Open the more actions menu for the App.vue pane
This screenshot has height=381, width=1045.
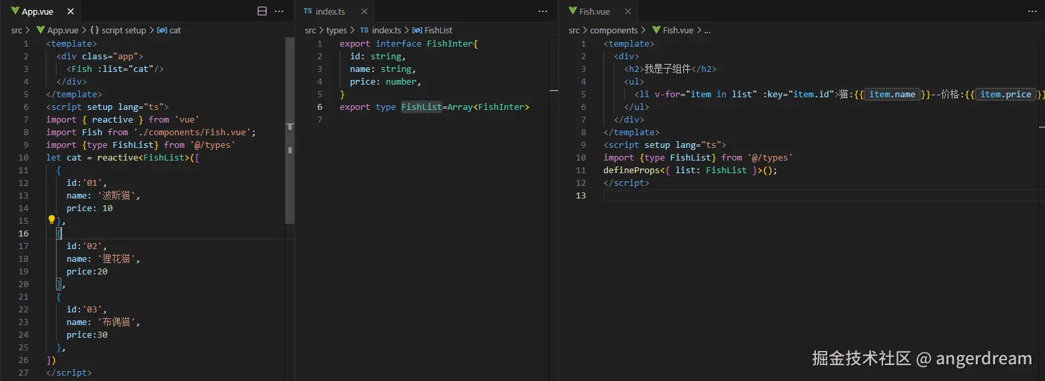(279, 11)
